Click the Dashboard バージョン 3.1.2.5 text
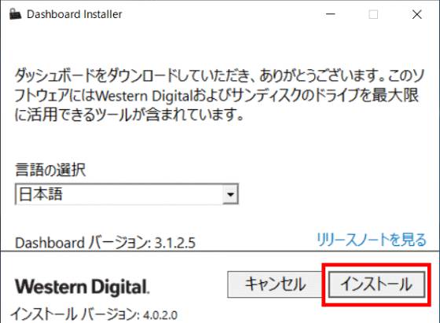The width and height of the screenshot is (440, 323). coord(105,243)
